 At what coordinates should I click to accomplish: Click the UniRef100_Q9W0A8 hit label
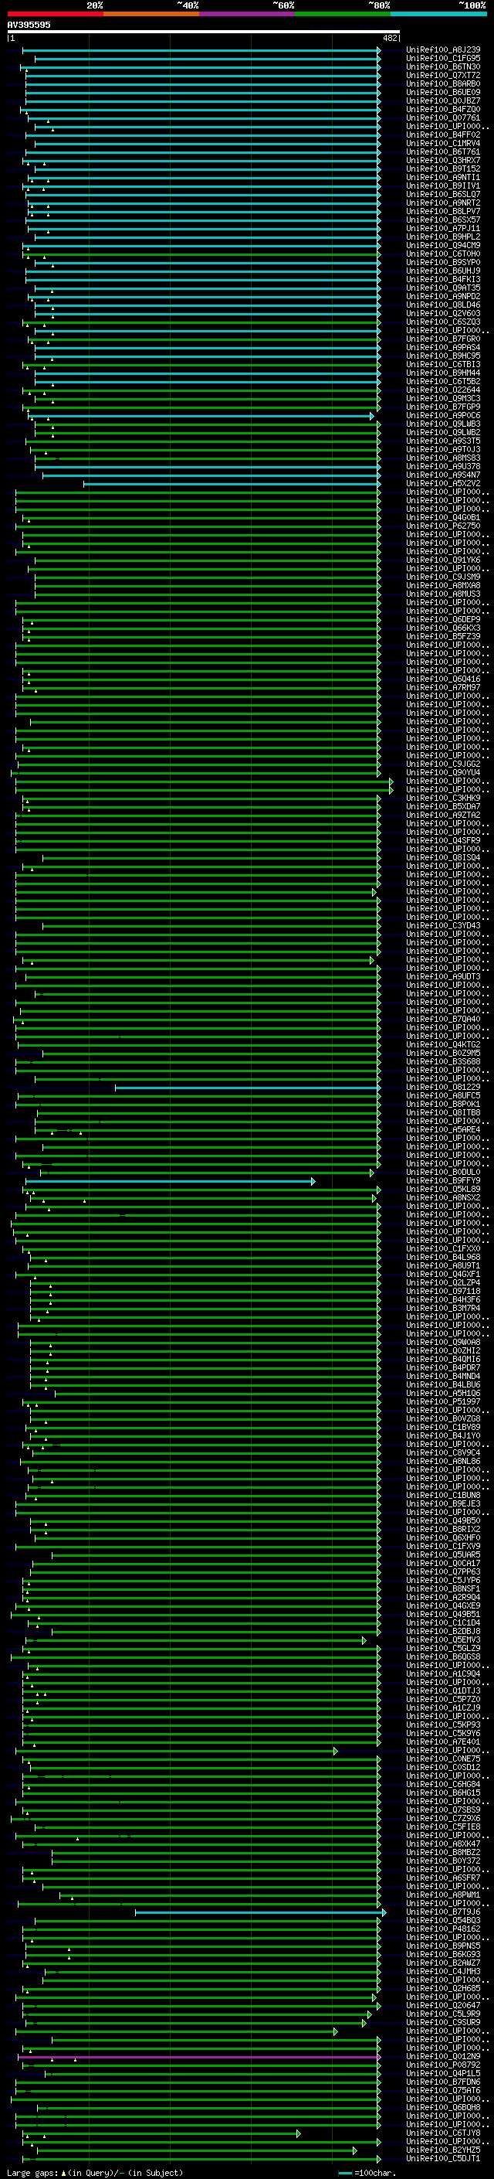[x=443, y=1343]
